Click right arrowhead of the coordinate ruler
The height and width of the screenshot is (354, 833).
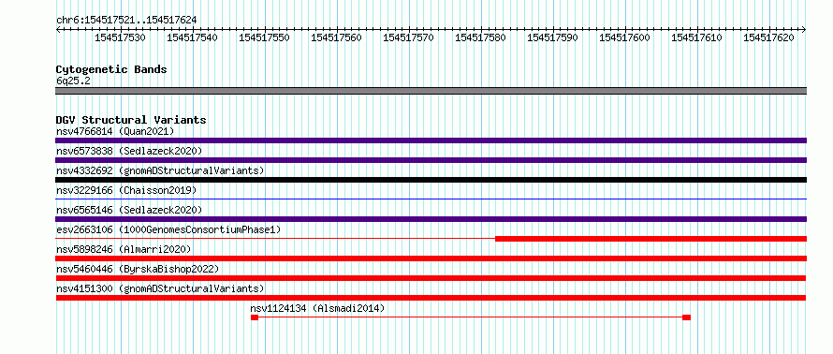804,29
